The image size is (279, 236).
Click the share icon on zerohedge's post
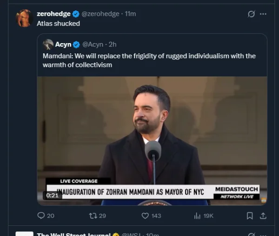click(263, 216)
